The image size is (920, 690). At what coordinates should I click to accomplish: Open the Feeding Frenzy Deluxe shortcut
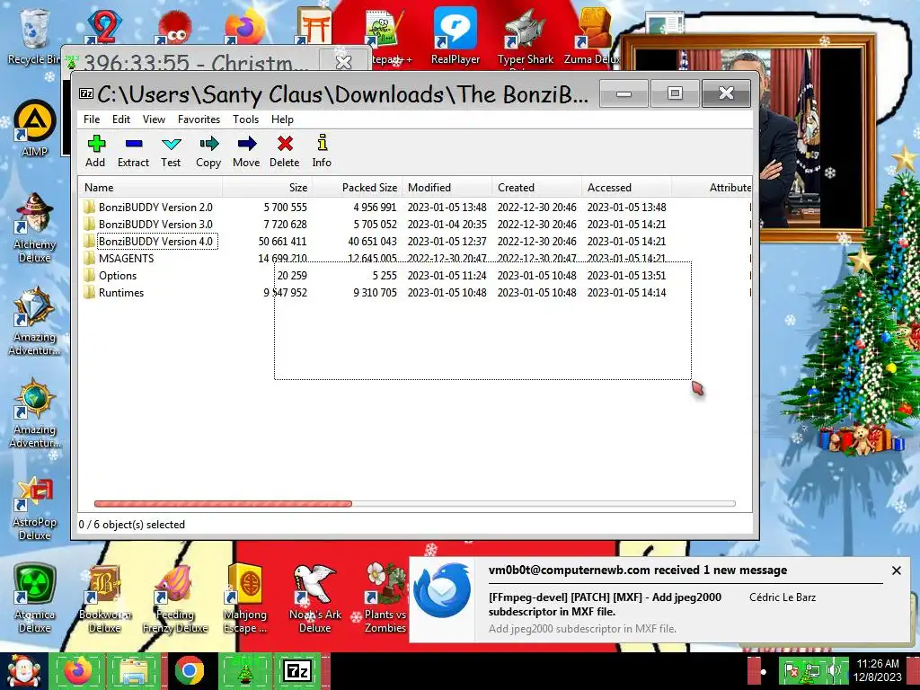(x=175, y=598)
